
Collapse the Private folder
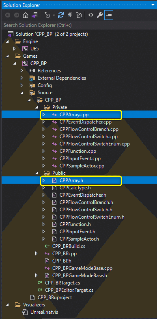[x=37, y=107]
